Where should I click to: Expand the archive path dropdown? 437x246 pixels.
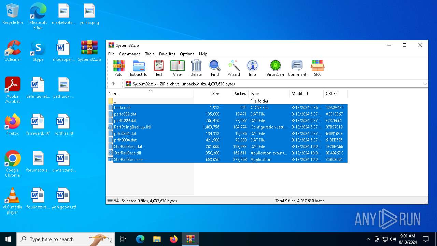pos(425,84)
